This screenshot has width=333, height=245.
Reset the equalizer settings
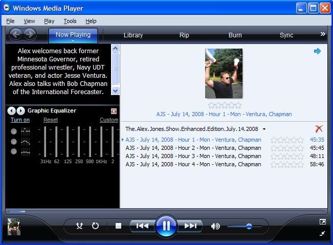tap(51, 120)
